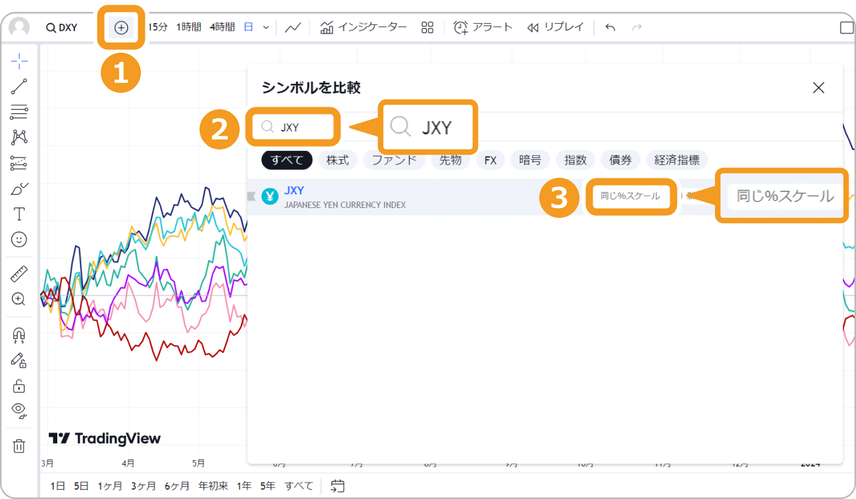Select the brush drawing tool
856x499 pixels.
[19, 188]
